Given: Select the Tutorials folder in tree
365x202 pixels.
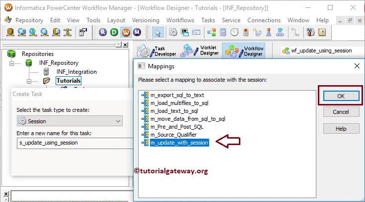Looking at the screenshot, I should coord(69,81).
